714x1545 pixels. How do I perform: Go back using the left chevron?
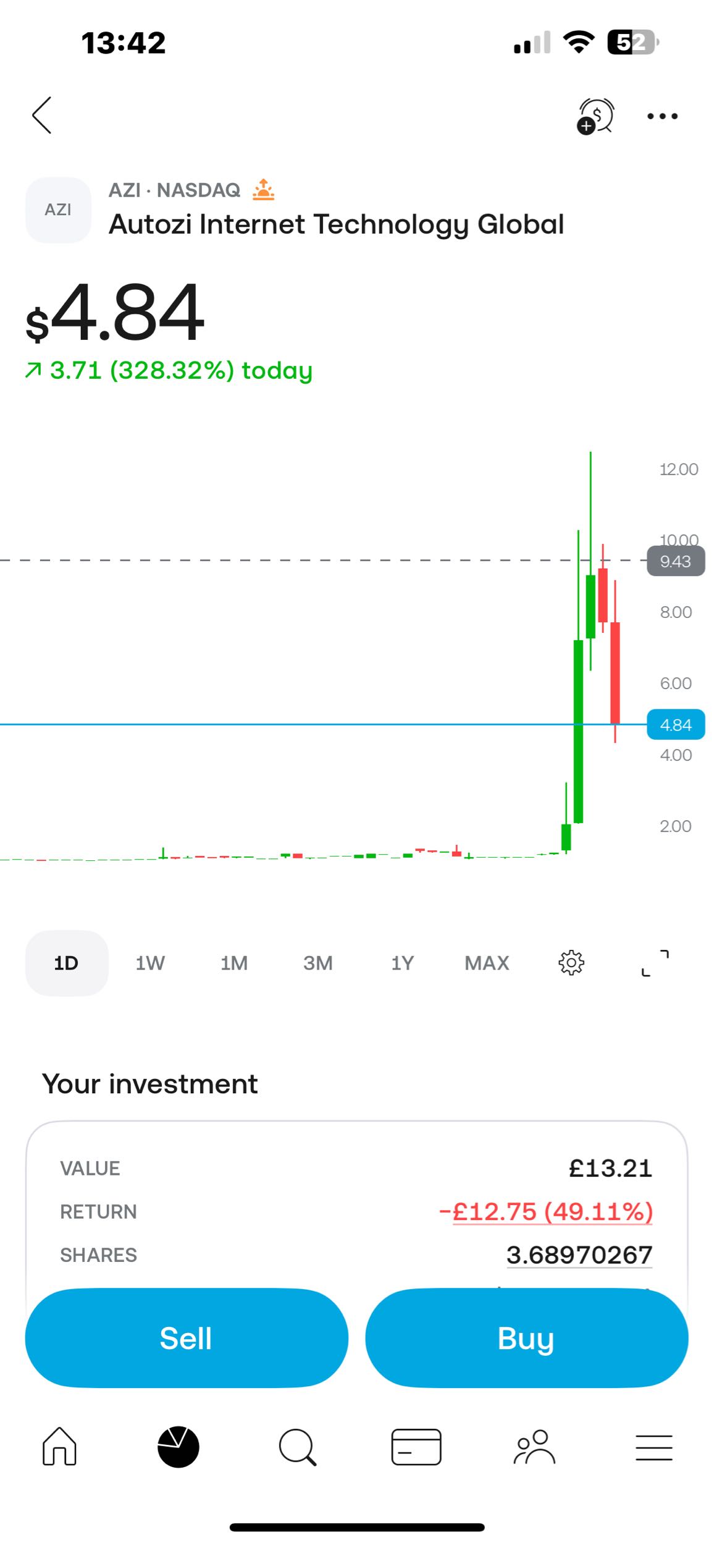(42, 115)
